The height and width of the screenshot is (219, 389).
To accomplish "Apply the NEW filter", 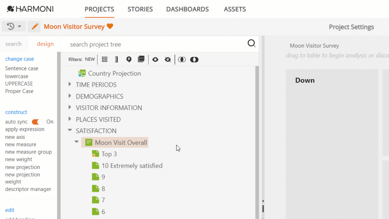I will [x=90, y=59].
